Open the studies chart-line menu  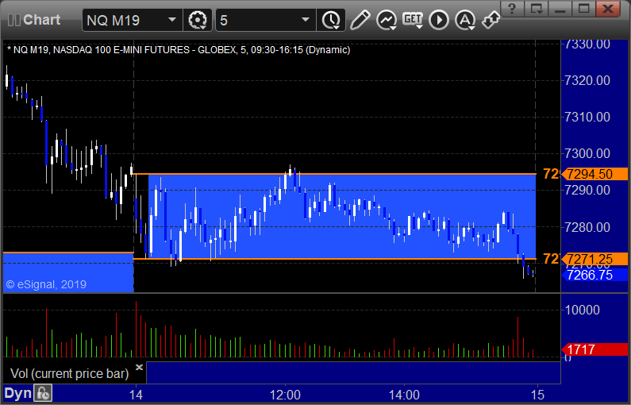coord(387,20)
